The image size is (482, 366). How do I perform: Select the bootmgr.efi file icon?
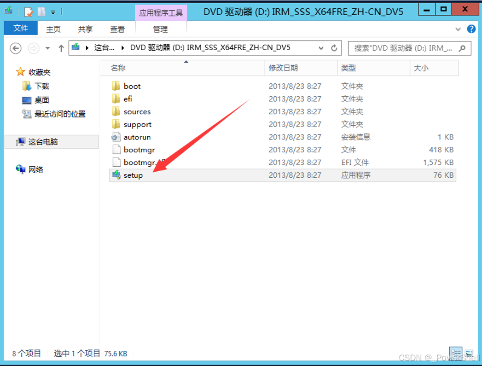(x=116, y=162)
